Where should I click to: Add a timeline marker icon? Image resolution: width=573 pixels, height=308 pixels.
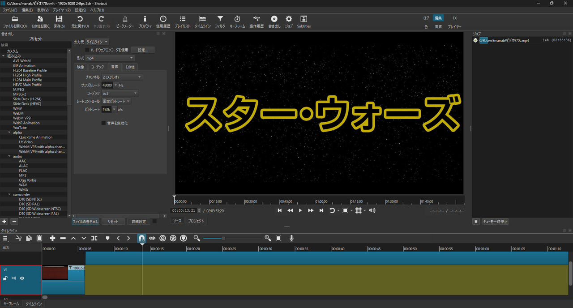click(107, 238)
